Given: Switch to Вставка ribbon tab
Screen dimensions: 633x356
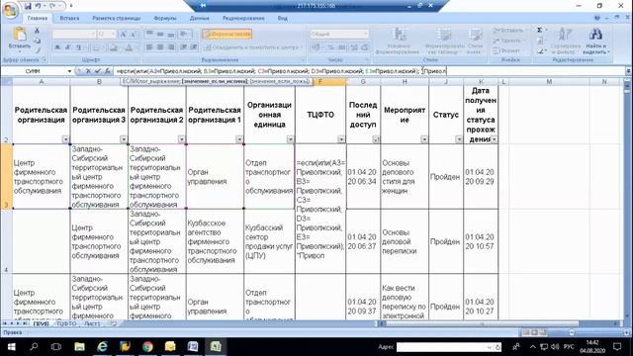Looking at the screenshot, I should (x=69, y=18).
